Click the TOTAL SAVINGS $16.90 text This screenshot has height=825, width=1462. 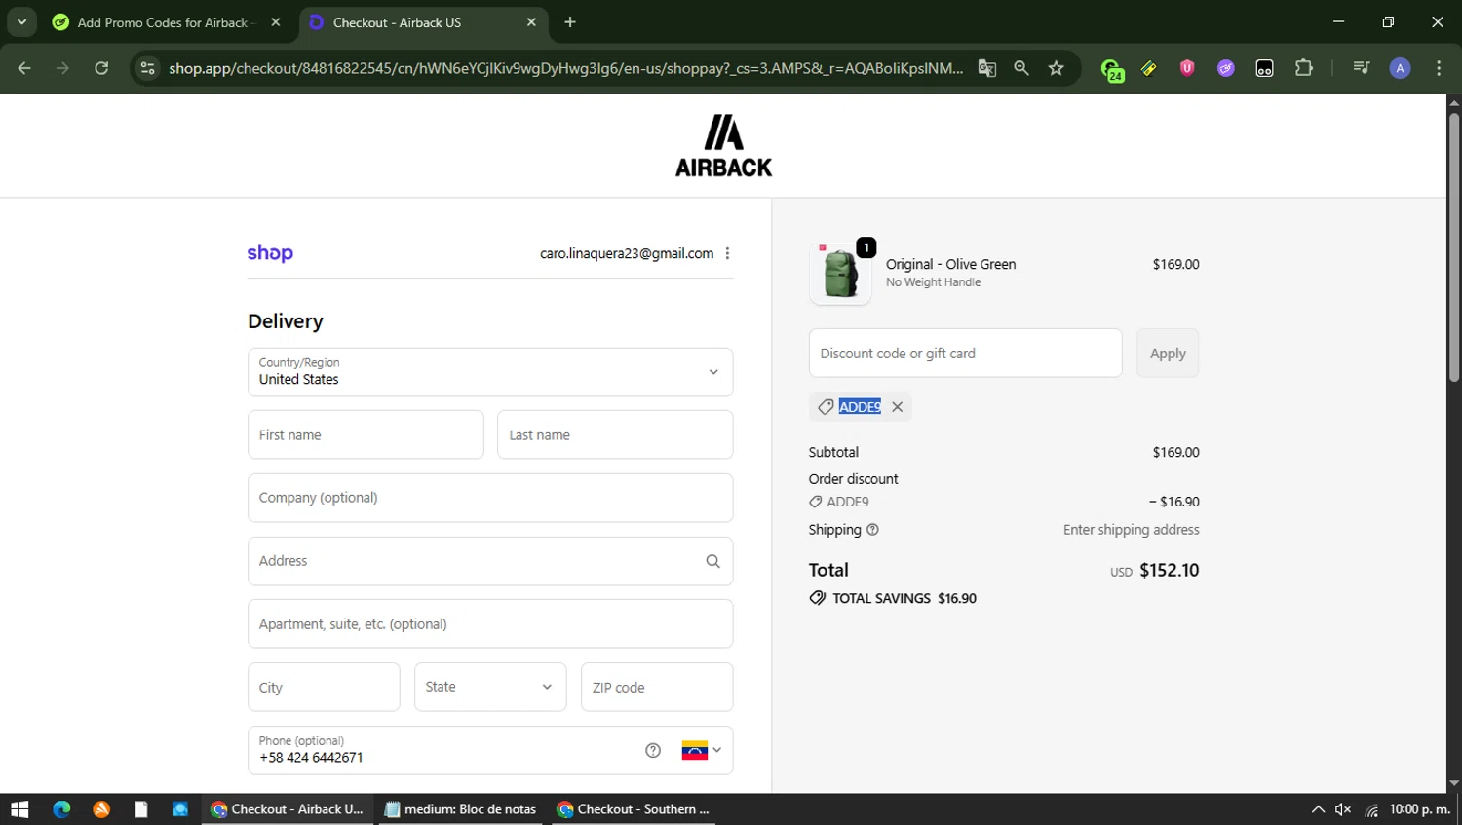(x=904, y=598)
